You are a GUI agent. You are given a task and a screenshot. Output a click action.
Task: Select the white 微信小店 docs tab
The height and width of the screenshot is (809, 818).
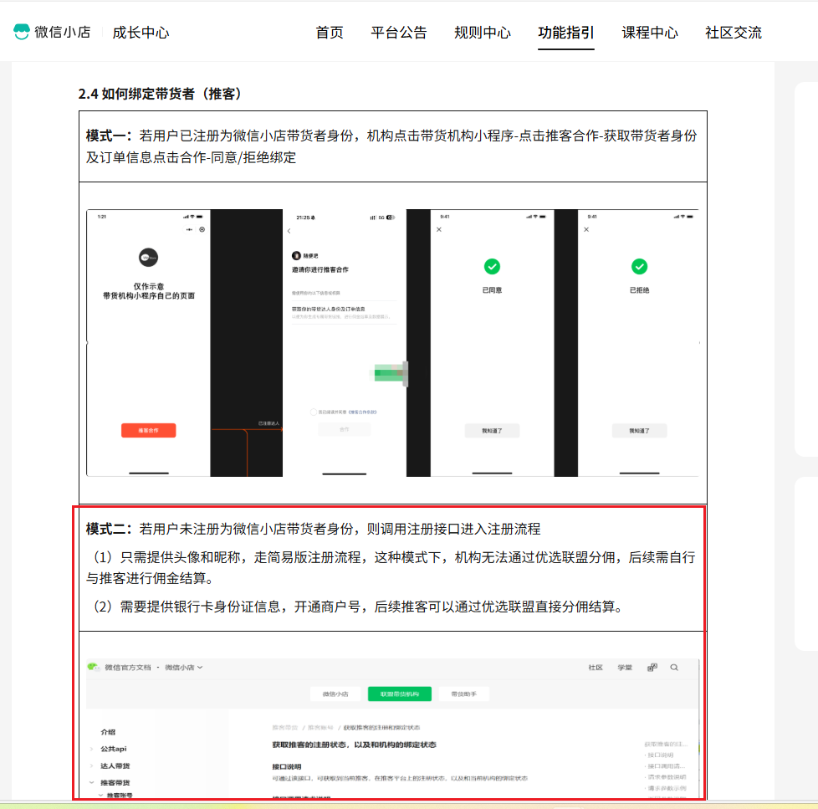coord(335,694)
